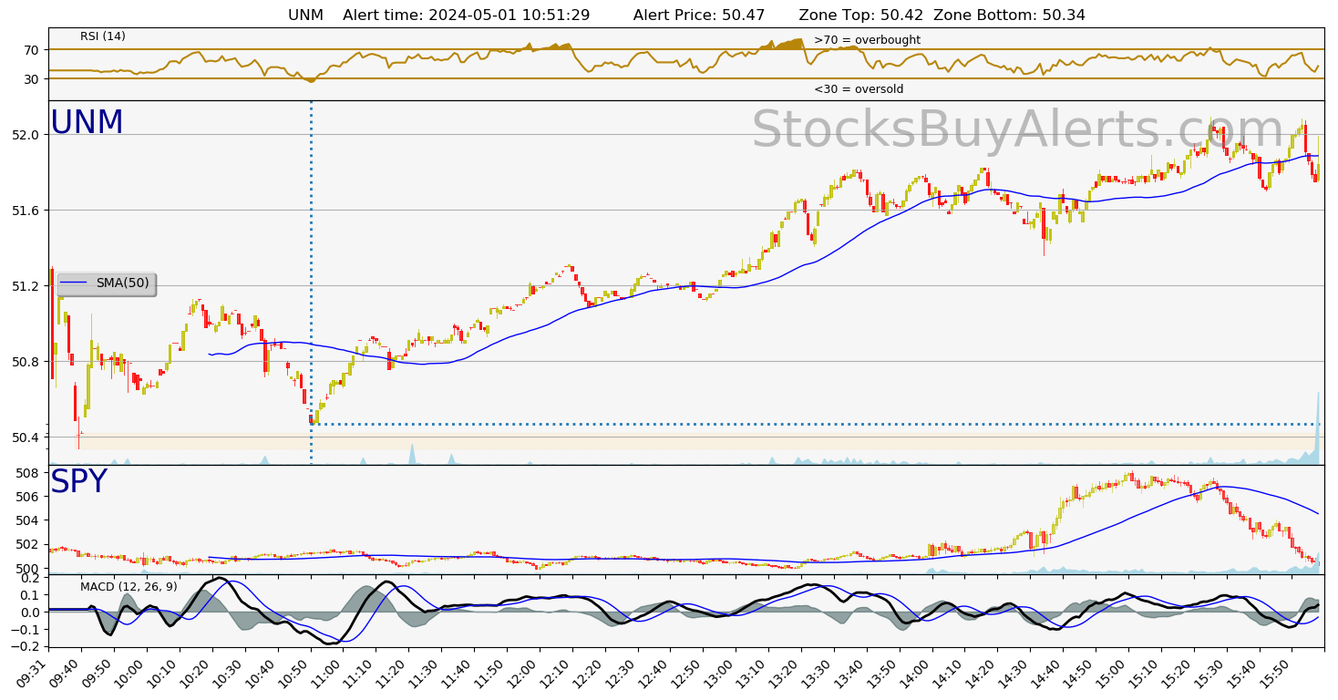Image resolution: width=1338 pixels, height=700 pixels.
Task: Click the 10:30 time axis label
Action: [228, 672]
